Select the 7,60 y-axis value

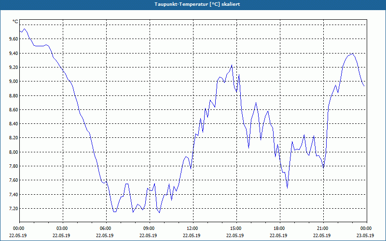(x=14, y=180)
